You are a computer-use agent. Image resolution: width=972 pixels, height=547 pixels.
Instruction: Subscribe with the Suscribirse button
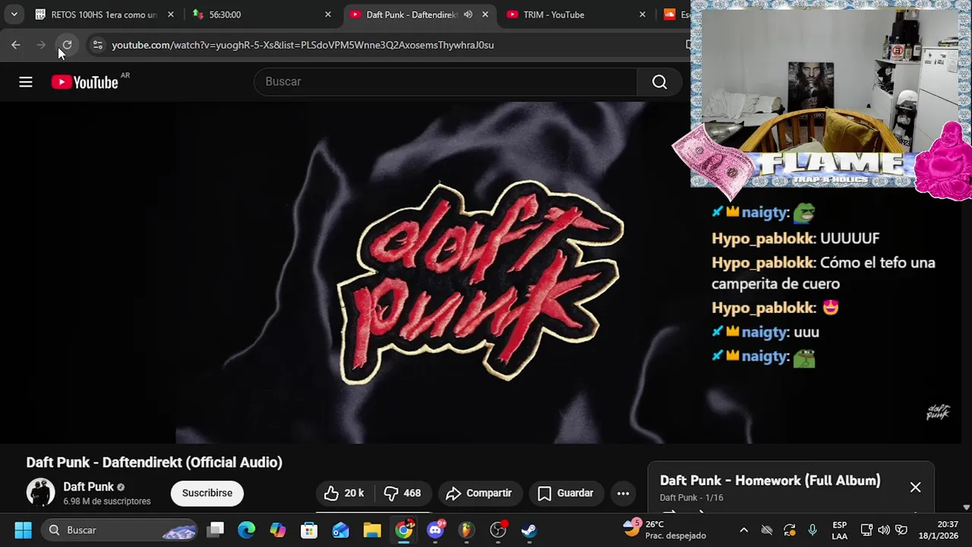pyautogui.click(x=207, y=493)
